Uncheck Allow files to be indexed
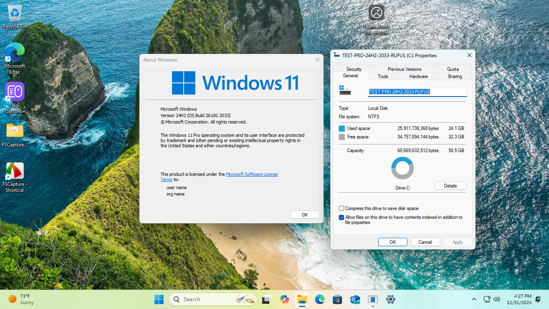Screen dimensions: 549x309 point(341,218)
